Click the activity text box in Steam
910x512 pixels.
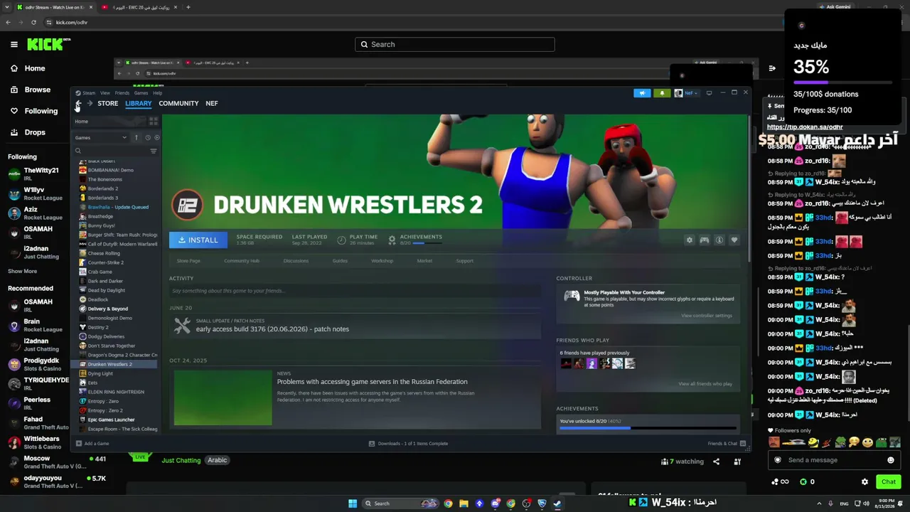[355, 291]
